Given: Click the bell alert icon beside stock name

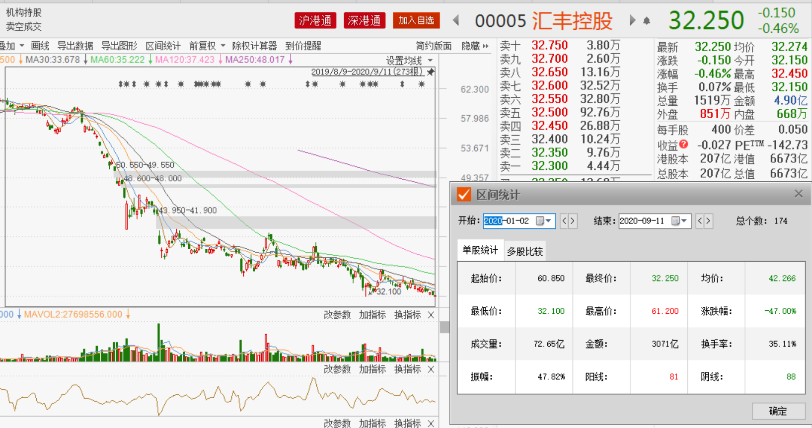Looking at the screenshot, I should (647, 20).
